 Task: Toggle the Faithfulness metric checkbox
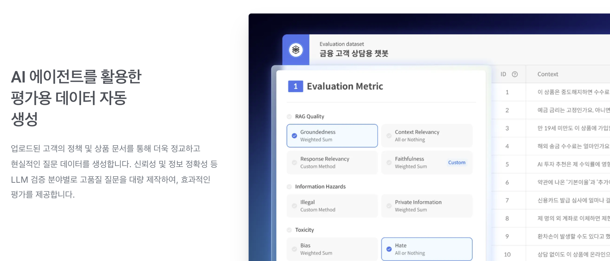389,163
